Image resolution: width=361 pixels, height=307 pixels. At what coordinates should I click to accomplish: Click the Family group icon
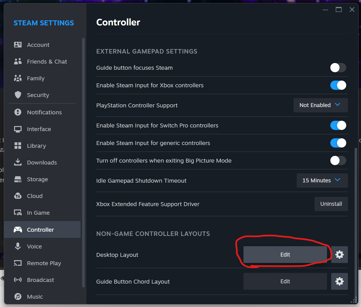coord(18,78)
